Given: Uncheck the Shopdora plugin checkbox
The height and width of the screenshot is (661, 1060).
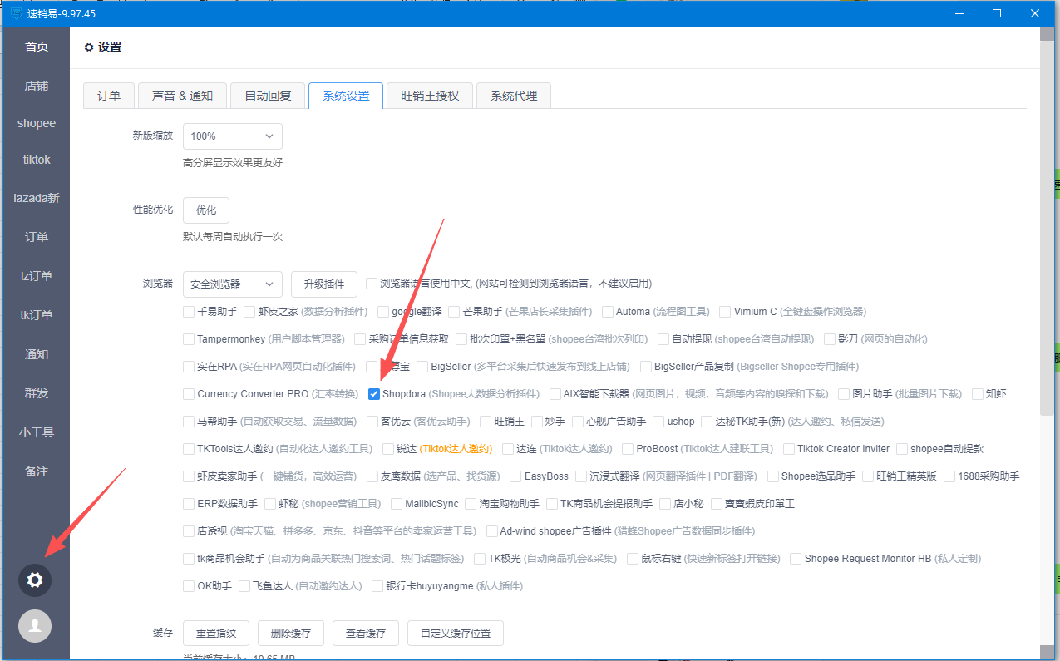Looking at the screenshot, I should pyautogui.click(x=374, y=394).
